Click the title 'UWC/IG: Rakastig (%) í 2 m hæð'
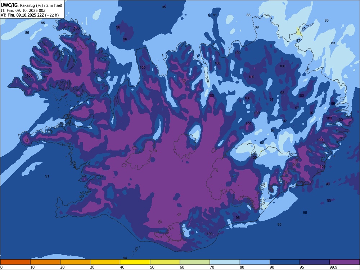 [31, 5]
